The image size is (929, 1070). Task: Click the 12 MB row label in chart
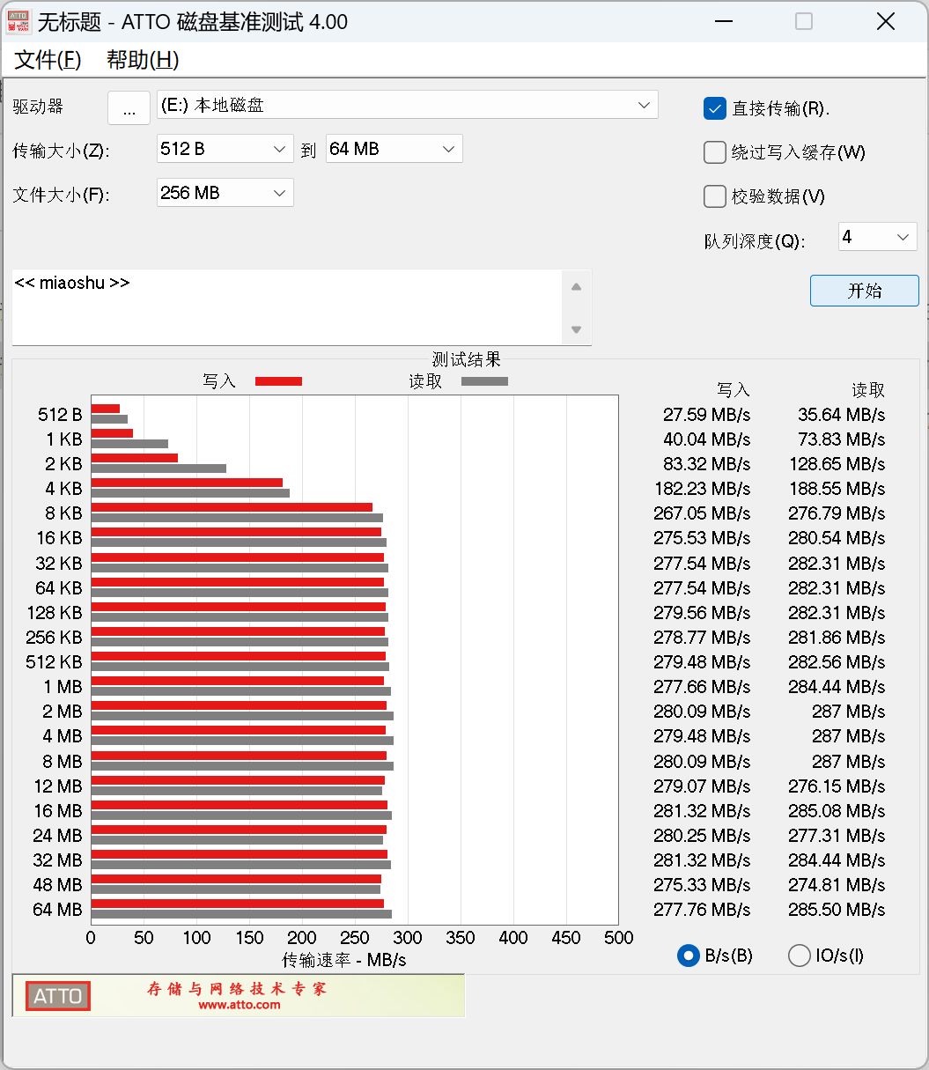[x=58, y=786]
